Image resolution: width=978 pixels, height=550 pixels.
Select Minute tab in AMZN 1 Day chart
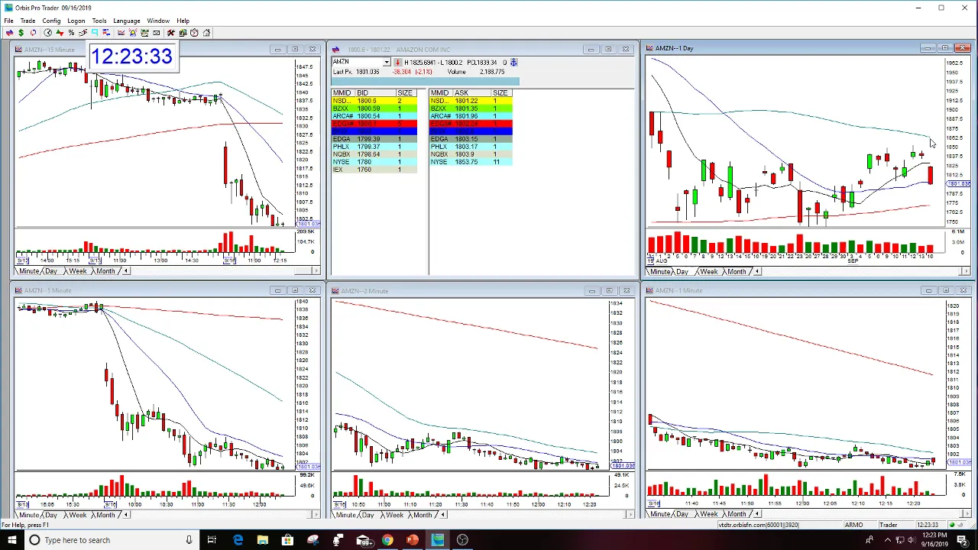[x=660, y=271]
